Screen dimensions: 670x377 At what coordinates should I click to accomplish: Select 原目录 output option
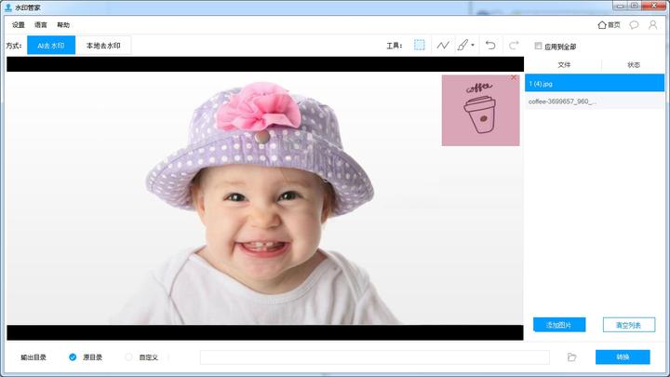pyautogui.click(x=73, y=357)
